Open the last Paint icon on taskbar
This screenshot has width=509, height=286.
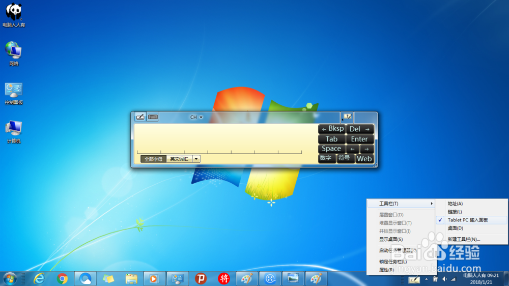click(316, 279)
